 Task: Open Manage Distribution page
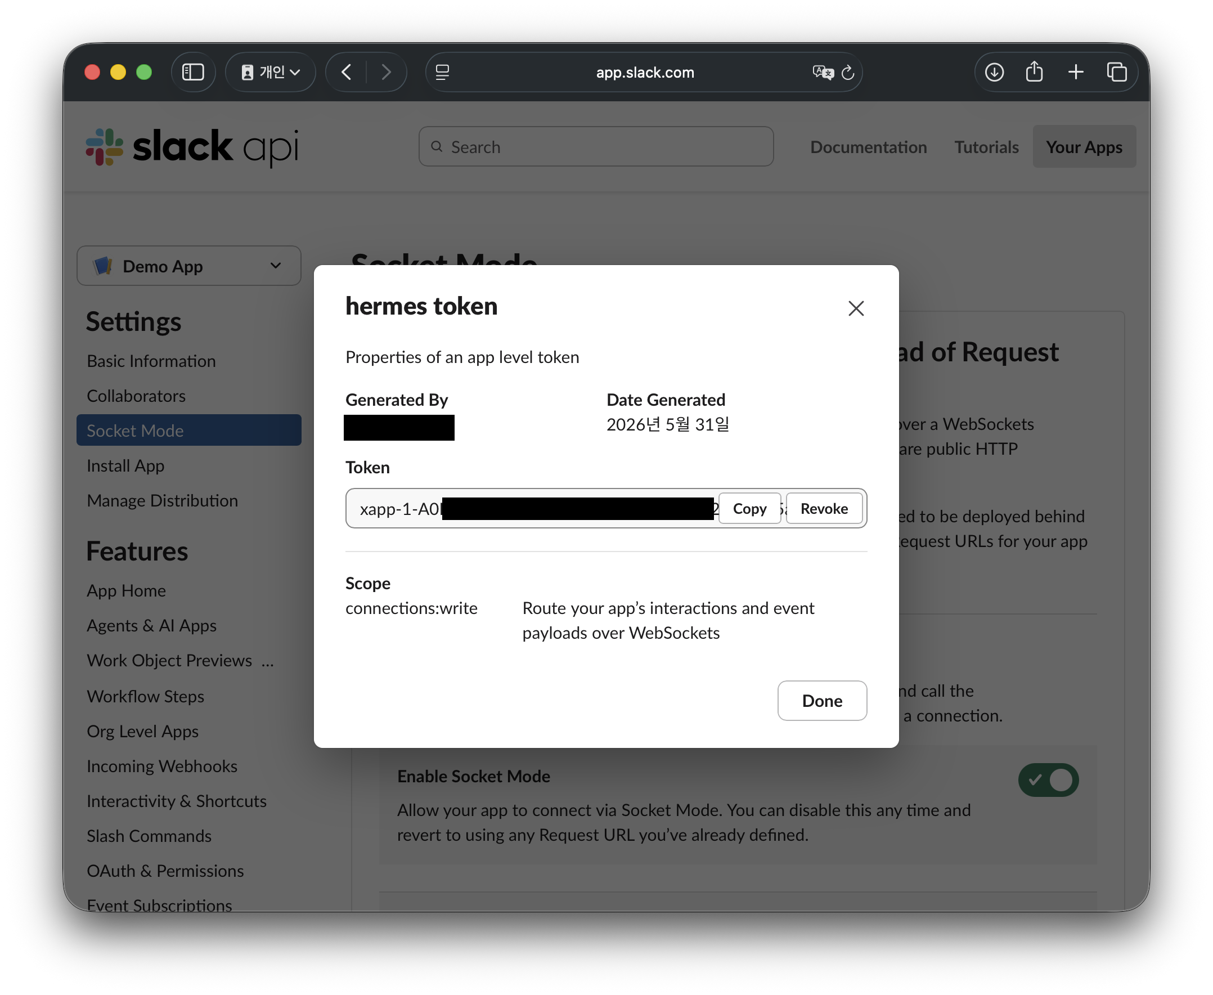pos(162,501)
